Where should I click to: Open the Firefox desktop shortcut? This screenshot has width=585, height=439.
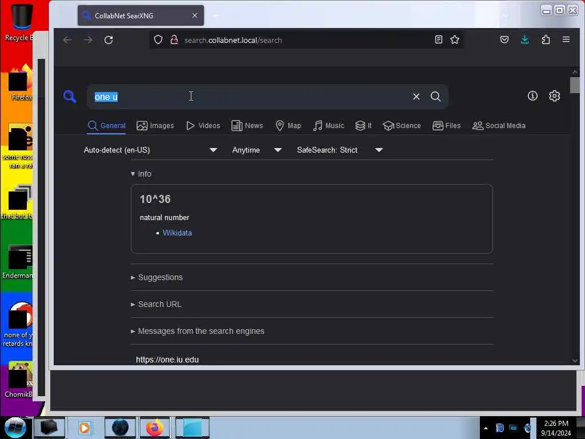(x=21, y=83)
